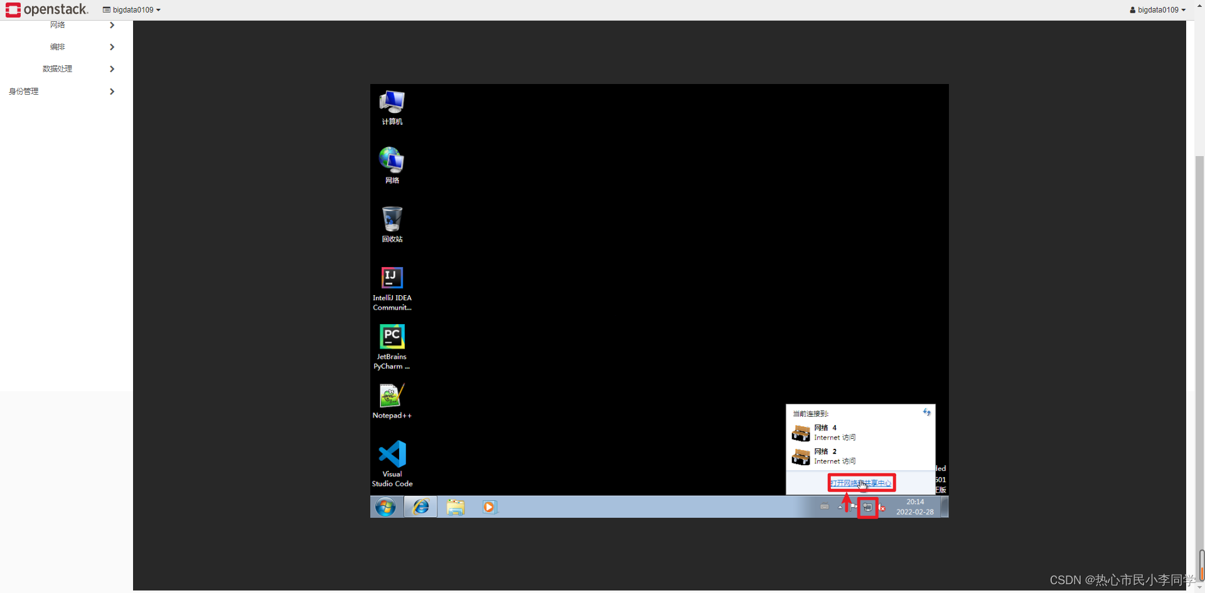Click the on-screen keyboard tray icon
Viewport: 1205px width, 593px height.
pos(825,506)
